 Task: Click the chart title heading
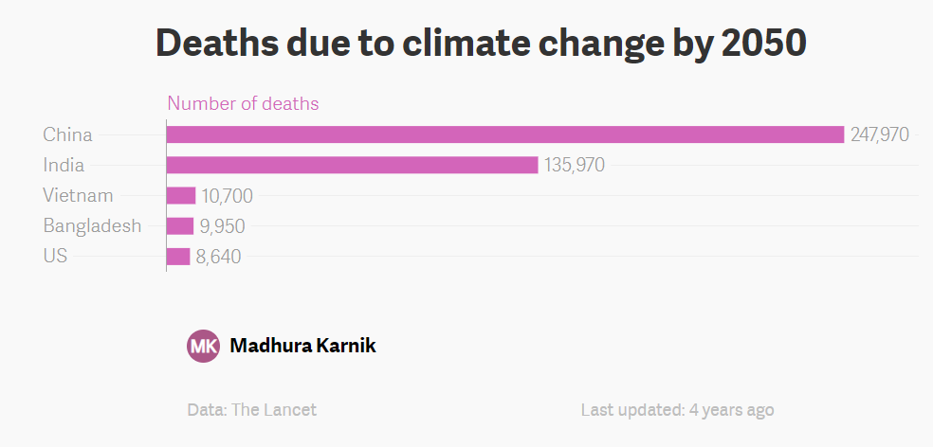pos(481,43)
